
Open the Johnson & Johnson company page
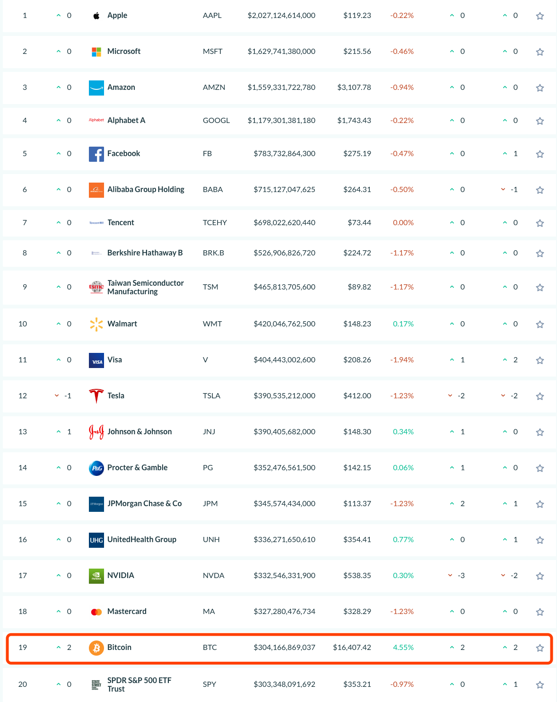coord(139,431)
